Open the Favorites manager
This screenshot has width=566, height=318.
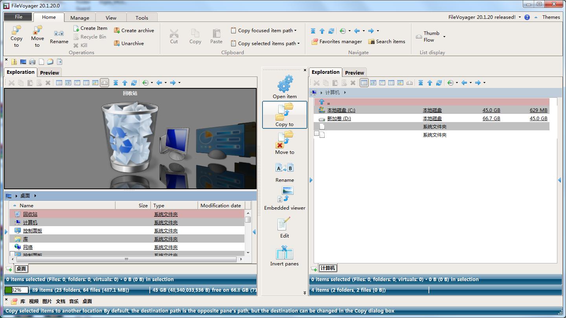336,42
